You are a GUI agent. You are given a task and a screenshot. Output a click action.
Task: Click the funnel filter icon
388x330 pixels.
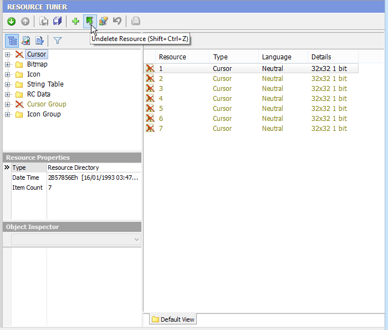point(58,40)
